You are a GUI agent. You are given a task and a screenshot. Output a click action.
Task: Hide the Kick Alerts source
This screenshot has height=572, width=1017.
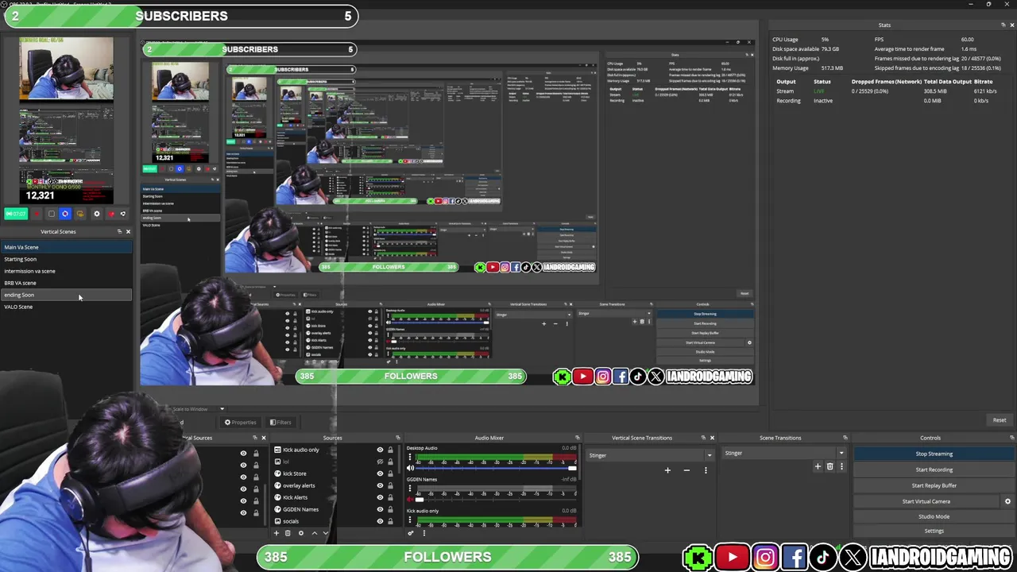pos(380,497)
